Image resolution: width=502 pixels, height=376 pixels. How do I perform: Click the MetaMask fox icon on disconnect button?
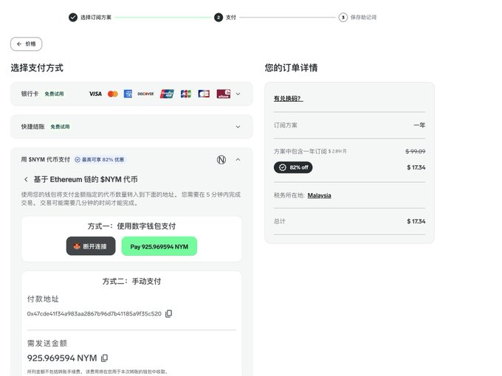77,246
